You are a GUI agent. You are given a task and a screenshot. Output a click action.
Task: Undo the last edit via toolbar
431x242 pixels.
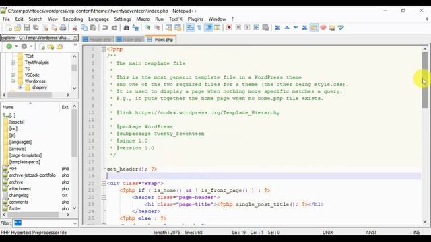(x=105, y=28)
